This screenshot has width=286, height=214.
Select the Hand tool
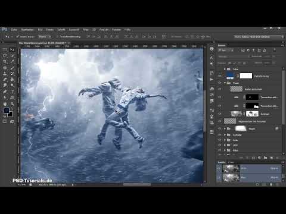point(5,104)
